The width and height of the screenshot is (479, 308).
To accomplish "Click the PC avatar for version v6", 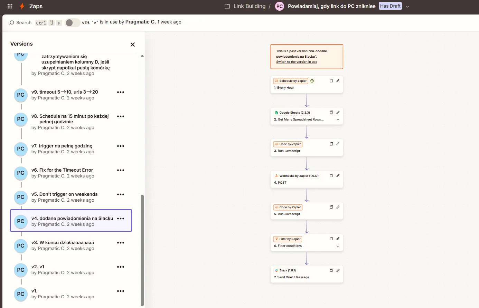I will pyautogui.click(x=21, y=173).
